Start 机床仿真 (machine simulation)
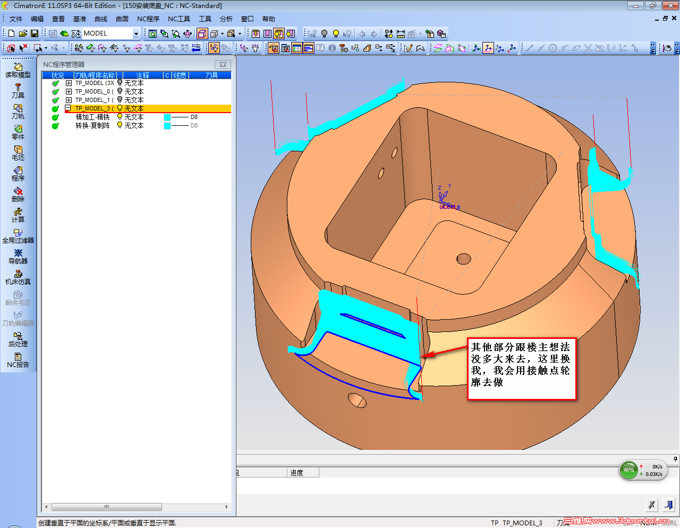 click(x=18, y=278)
